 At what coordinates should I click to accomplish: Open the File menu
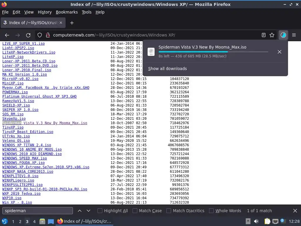pos(5,12)
